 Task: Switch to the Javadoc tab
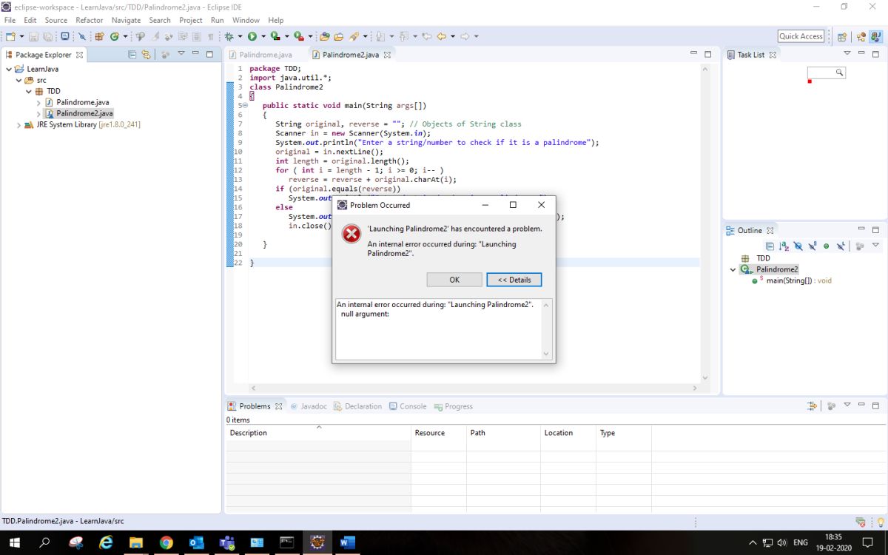tap(309, 406)
